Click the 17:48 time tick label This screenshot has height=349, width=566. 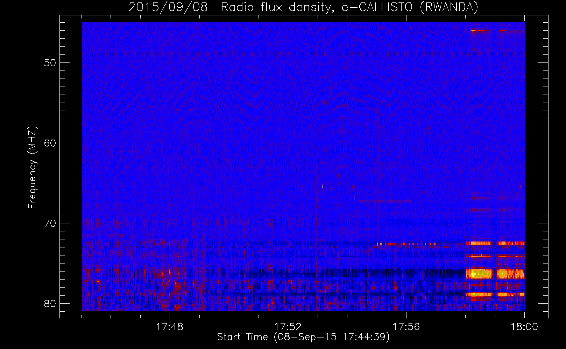point(170,327)
